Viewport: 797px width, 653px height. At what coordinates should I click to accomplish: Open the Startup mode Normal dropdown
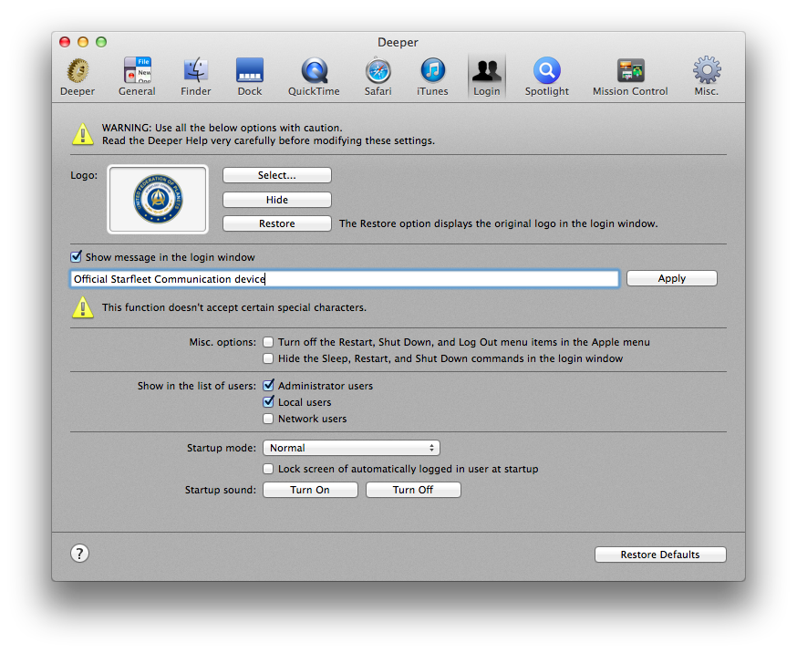click(351, 448)
